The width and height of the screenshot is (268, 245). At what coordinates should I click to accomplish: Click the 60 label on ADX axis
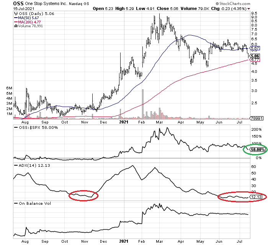(x=253, y=167)
